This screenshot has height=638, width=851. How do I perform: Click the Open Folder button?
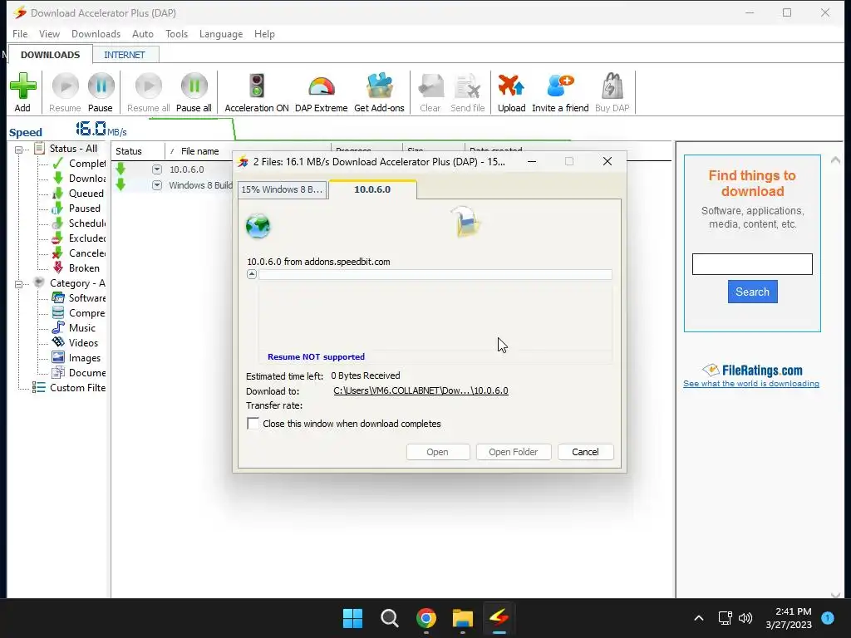click(x=514, y=452)
